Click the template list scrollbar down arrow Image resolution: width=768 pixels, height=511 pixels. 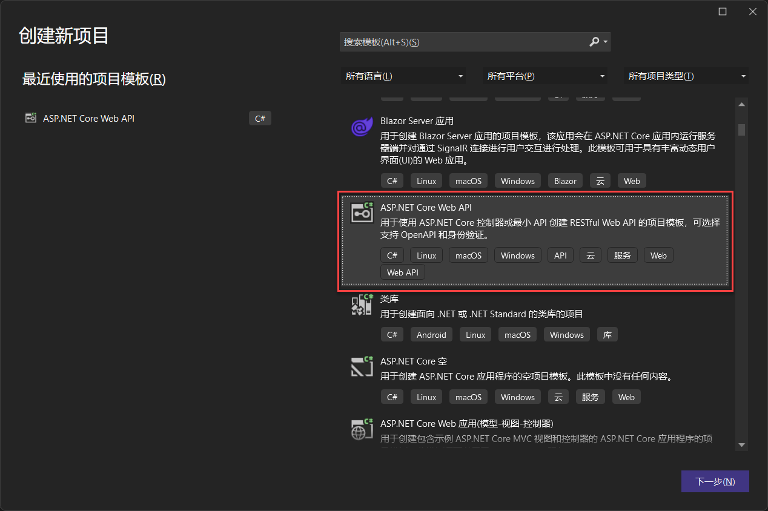click(x=741, y=444)
